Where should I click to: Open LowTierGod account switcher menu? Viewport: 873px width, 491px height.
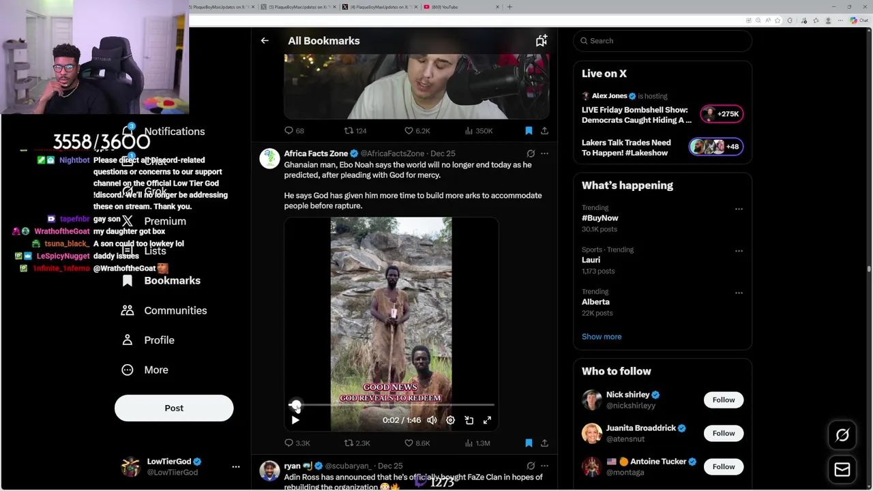tap(235, 466)
